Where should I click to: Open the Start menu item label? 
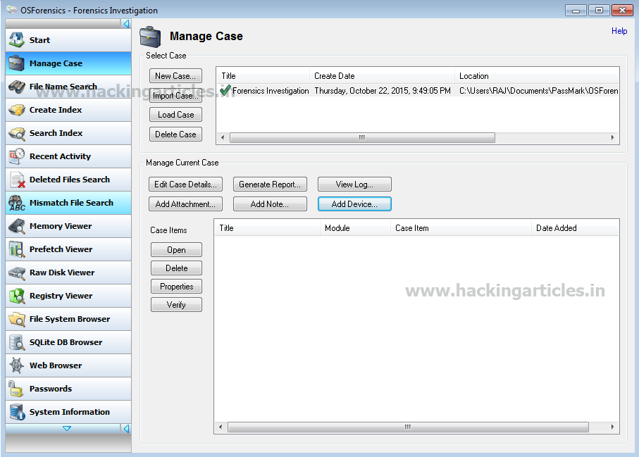tap(39, 40)
